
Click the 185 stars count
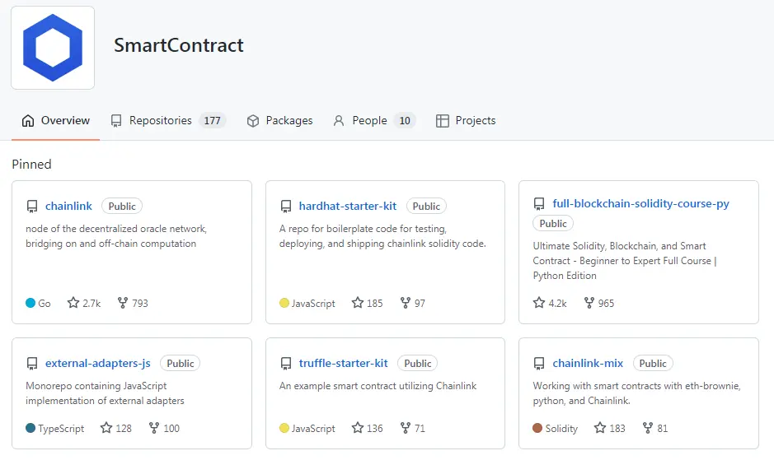tap(375, 303)
